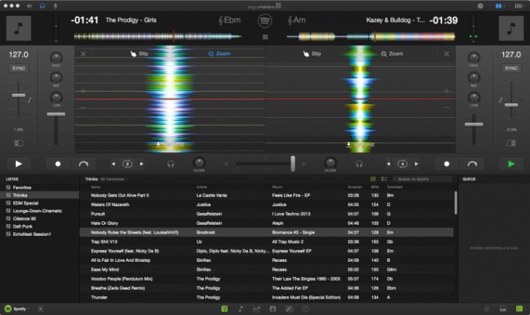Open the charts graph icon in bottom bar

[257, 308]
